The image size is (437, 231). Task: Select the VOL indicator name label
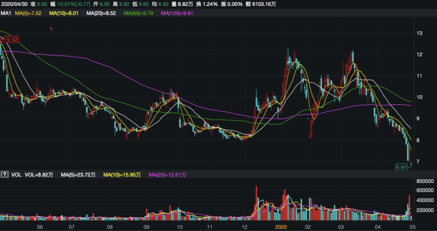(16, 175)
